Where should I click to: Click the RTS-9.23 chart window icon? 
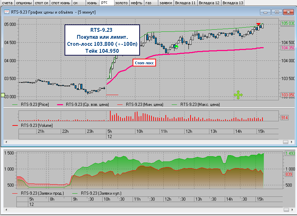pyautogui.click(x=7, y=12)
